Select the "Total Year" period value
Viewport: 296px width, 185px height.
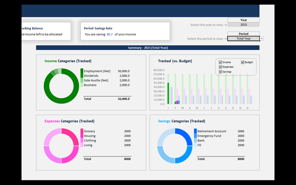[x=243, y=38]
